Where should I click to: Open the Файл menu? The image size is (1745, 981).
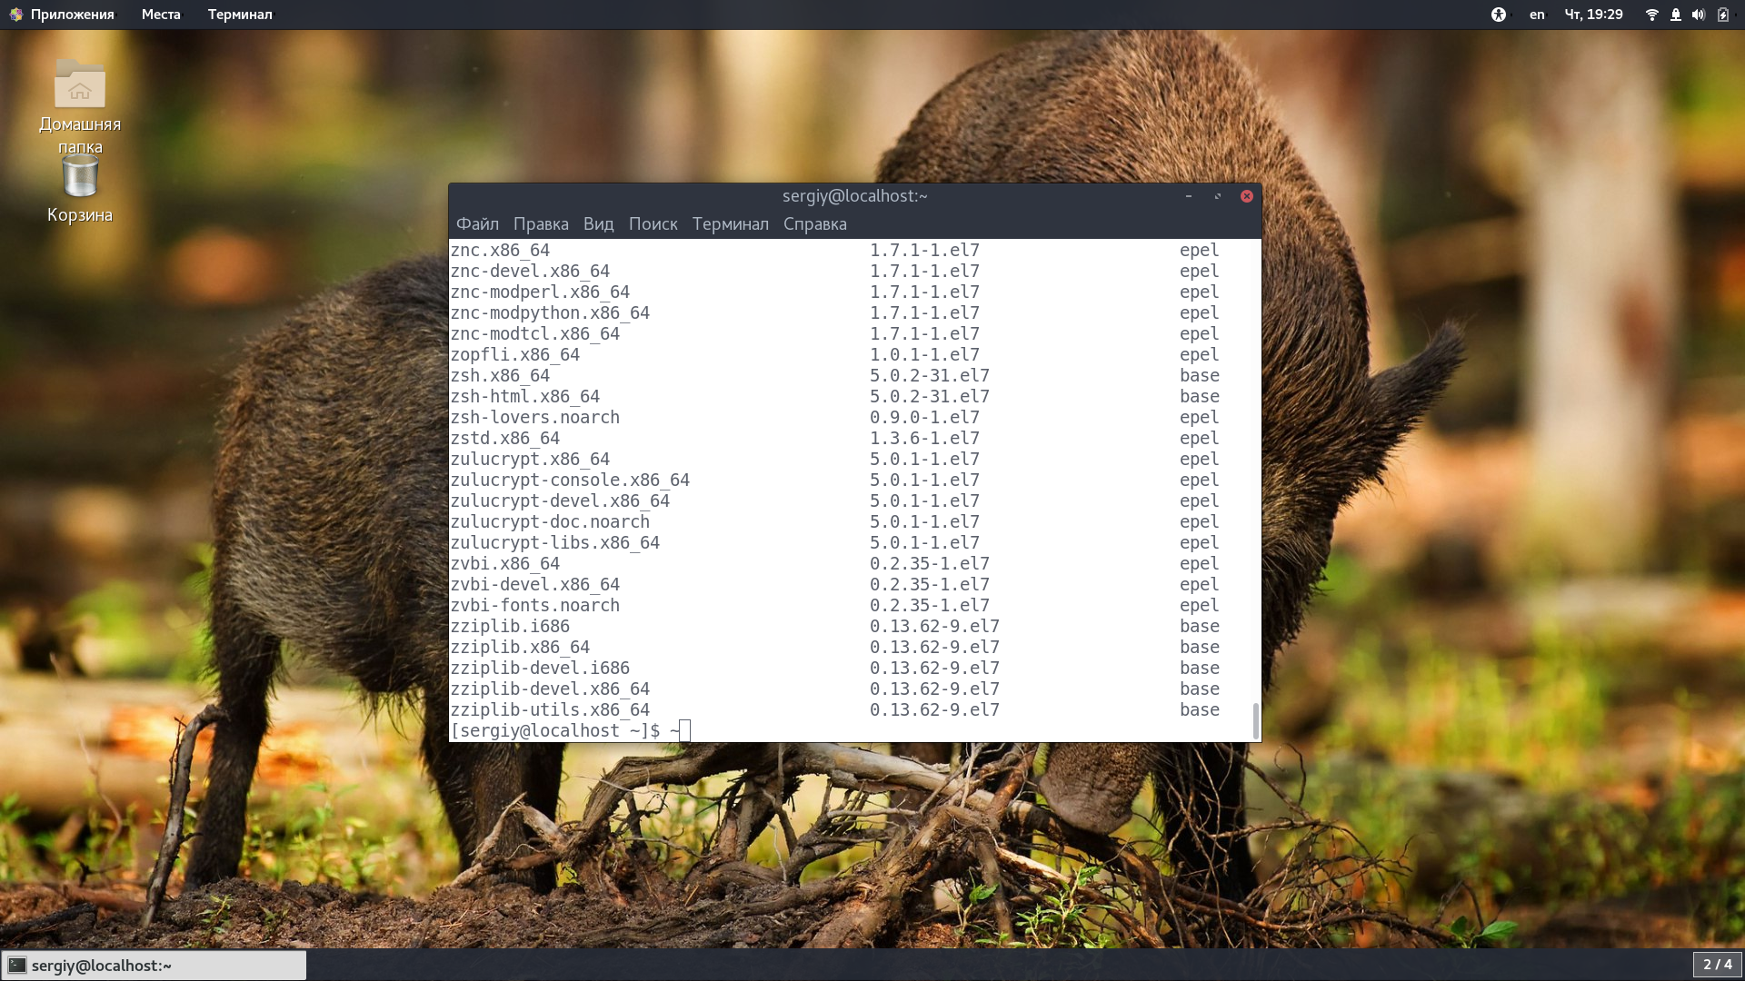pos(477,223)
